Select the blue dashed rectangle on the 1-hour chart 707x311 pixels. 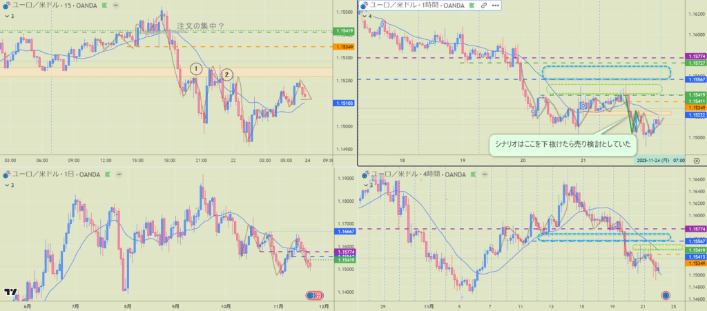pos(606,72)
